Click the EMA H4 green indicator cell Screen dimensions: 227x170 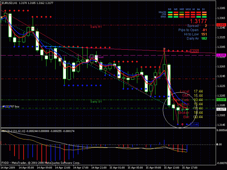point(199,17)
